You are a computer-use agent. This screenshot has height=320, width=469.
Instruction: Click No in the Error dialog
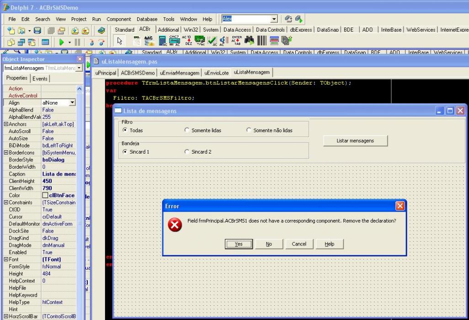(x=269, y=244)
